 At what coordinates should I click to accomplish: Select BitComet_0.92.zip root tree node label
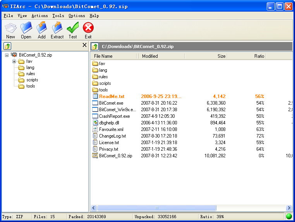point(35,55)
